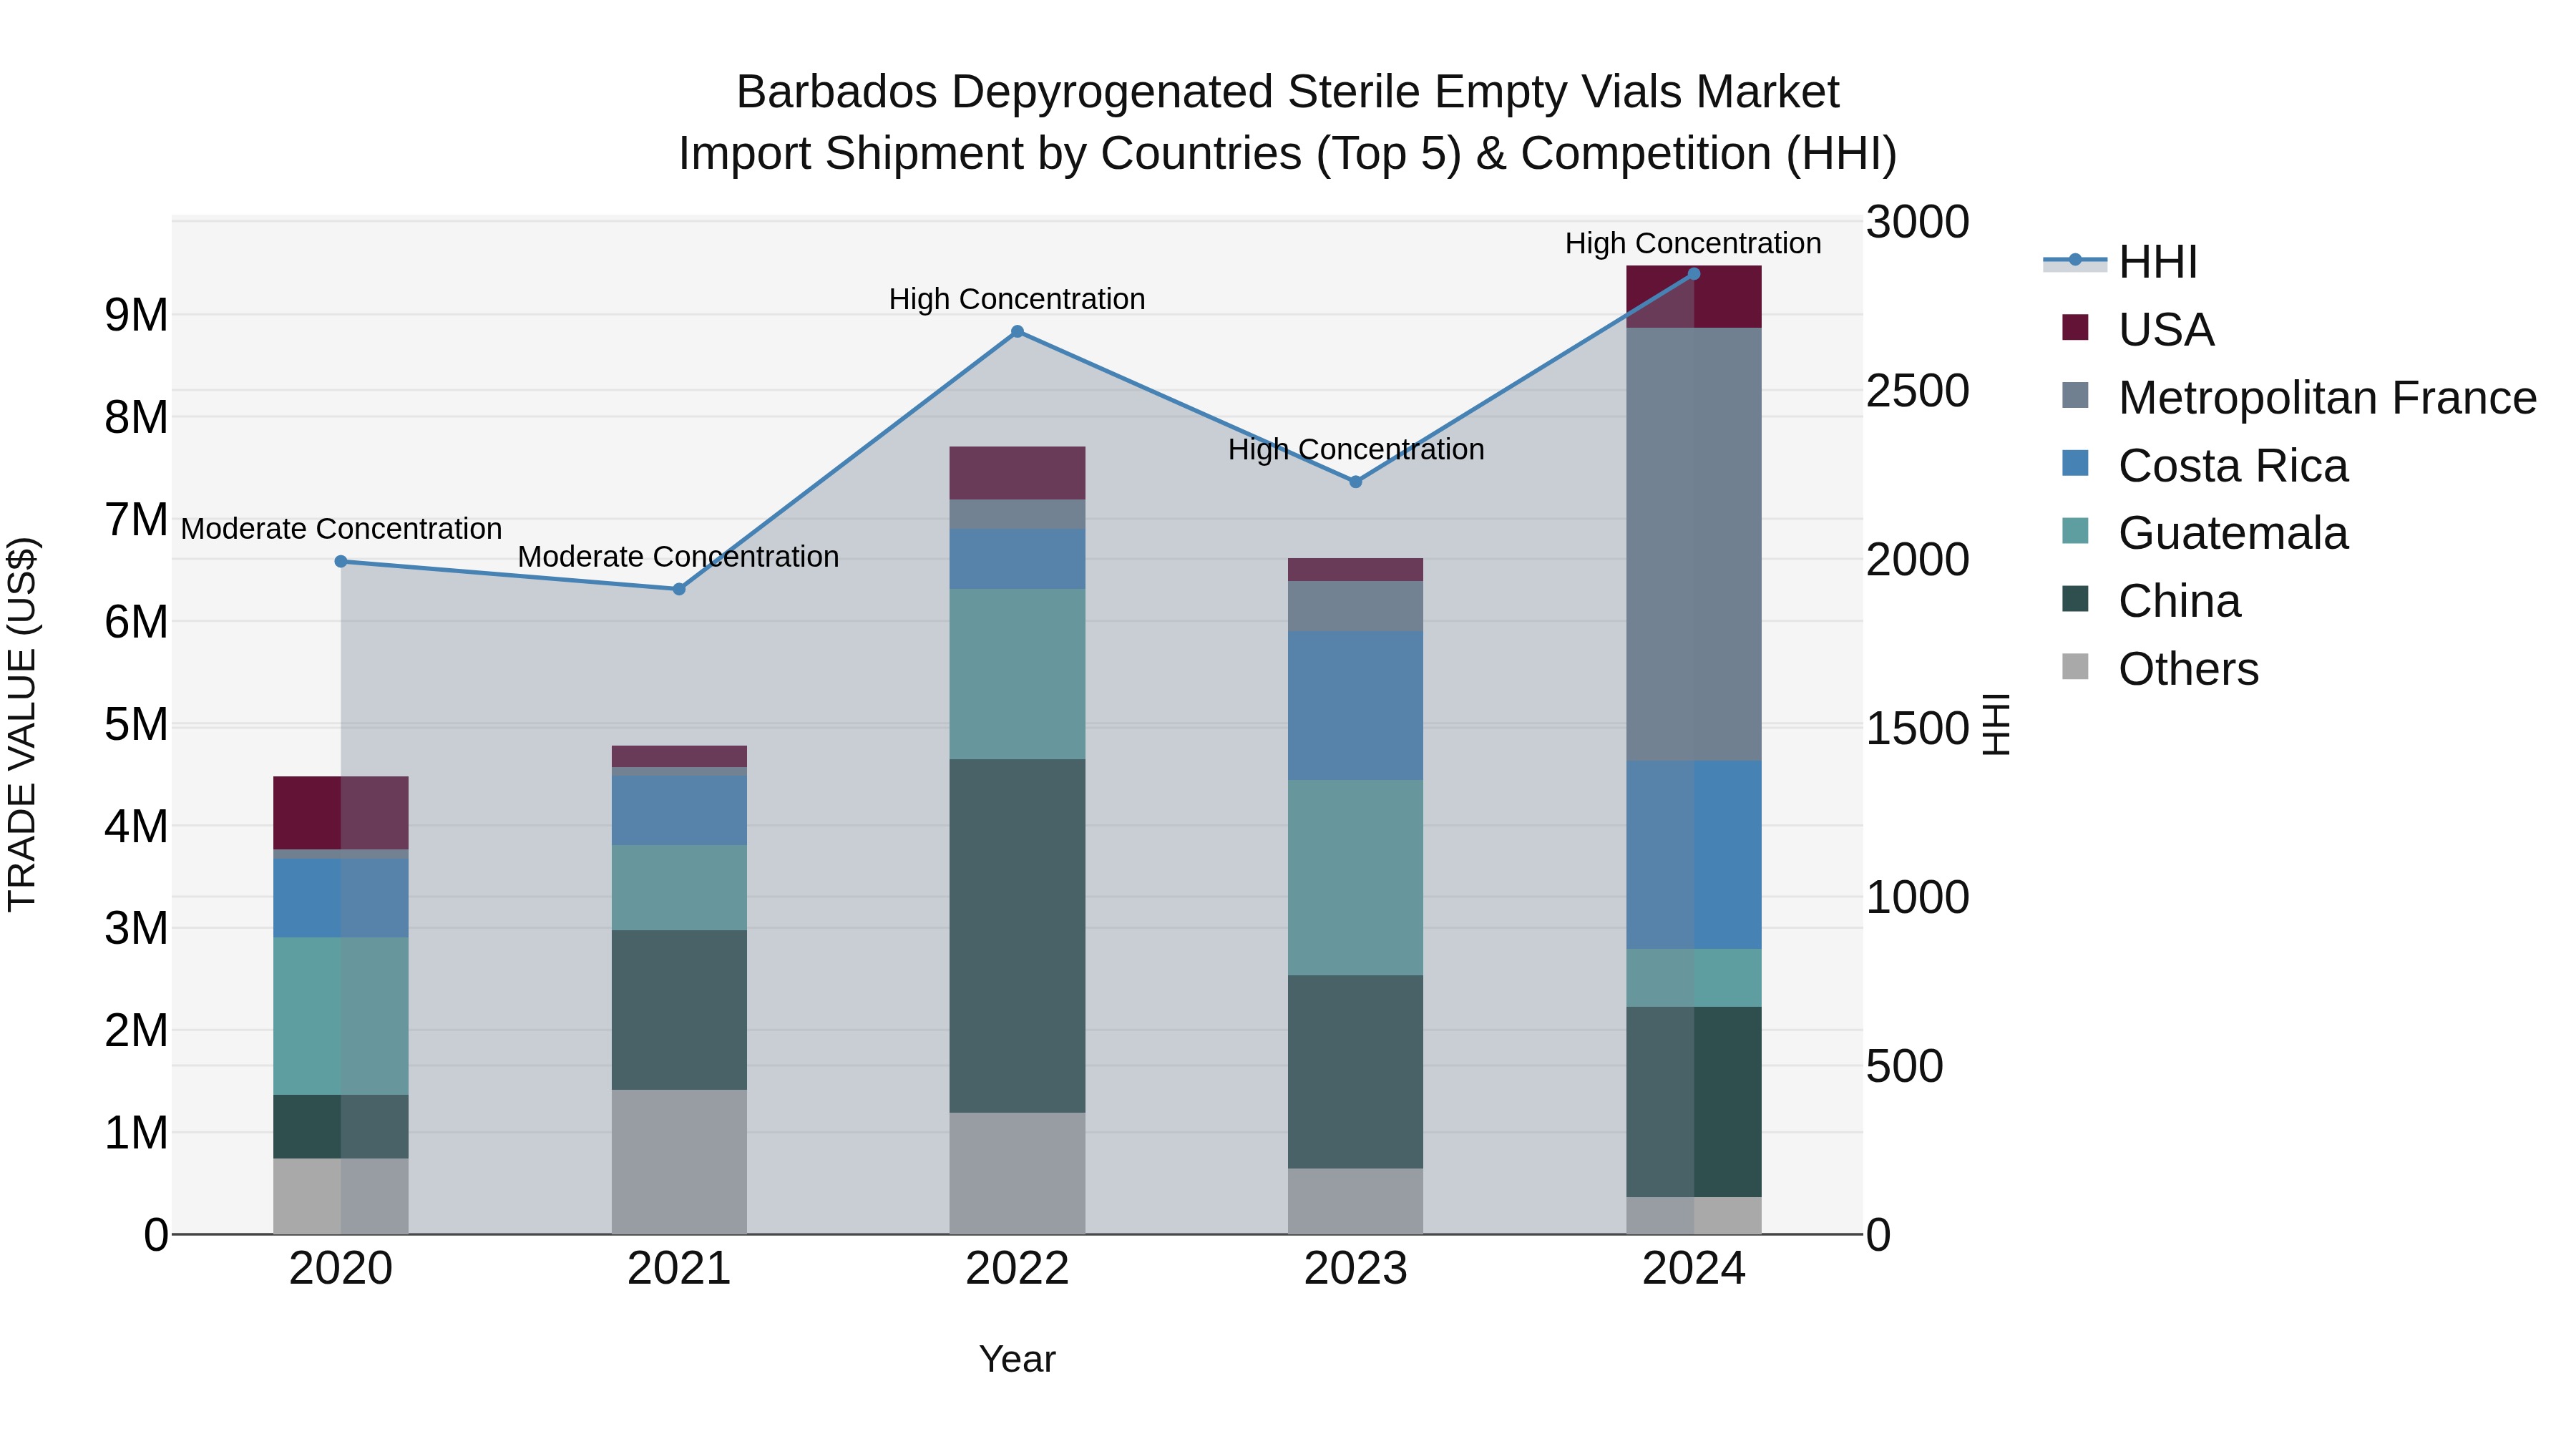
Task: Toggle the USA legend label
Action: tap(2166, 330)
